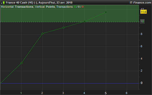The image size is (152, 95).
Task: Select the data point at transaction 1
Action: [x=21, y=63]
